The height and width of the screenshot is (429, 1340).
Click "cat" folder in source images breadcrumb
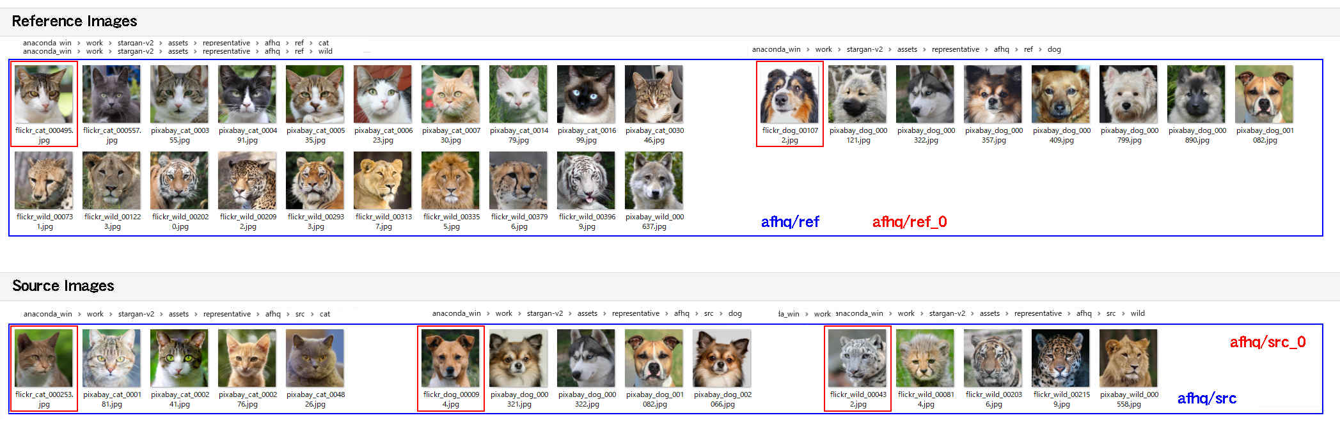(325, 314)
